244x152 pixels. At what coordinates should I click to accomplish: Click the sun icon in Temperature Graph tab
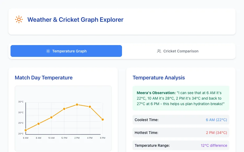click(48, 51)
